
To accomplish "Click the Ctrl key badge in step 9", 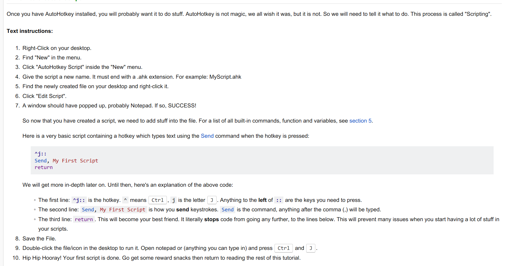I will (x=283, y=248).
